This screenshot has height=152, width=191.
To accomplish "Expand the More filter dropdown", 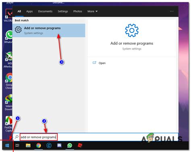I will 92,11.
